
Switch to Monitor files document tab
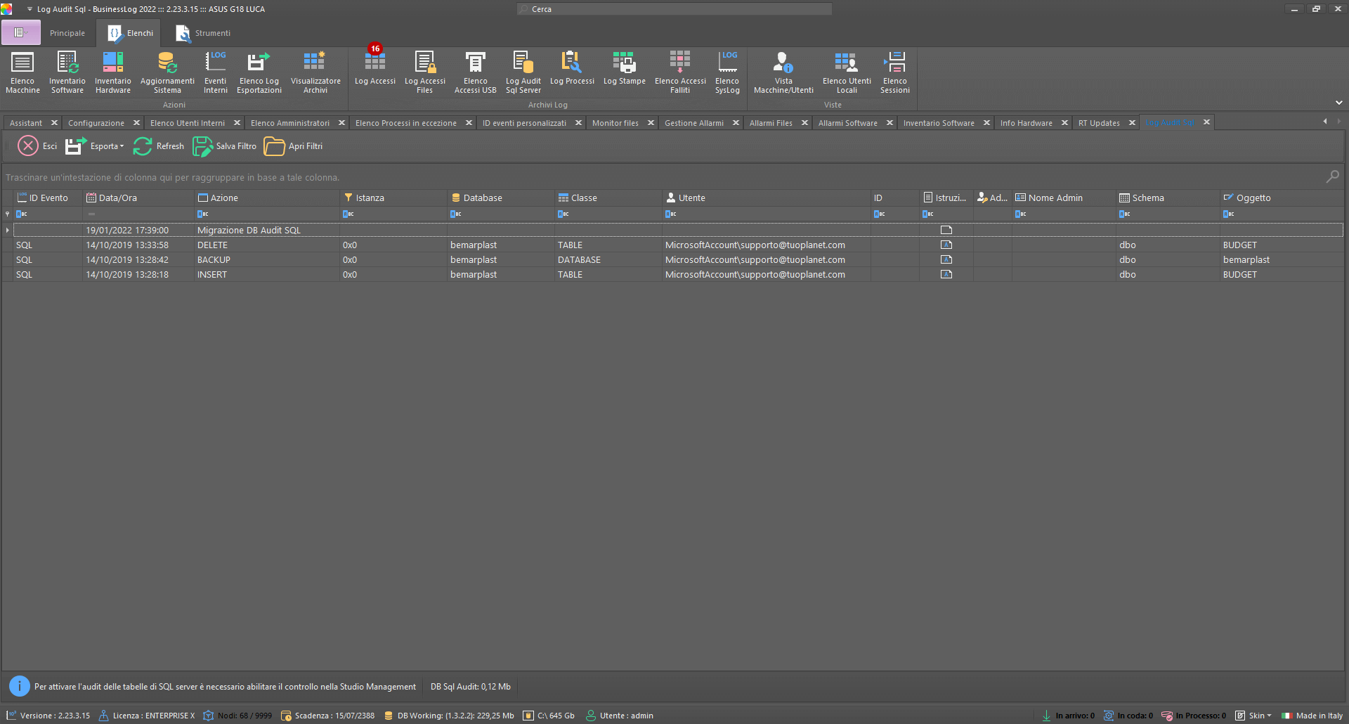coord(615,123)
